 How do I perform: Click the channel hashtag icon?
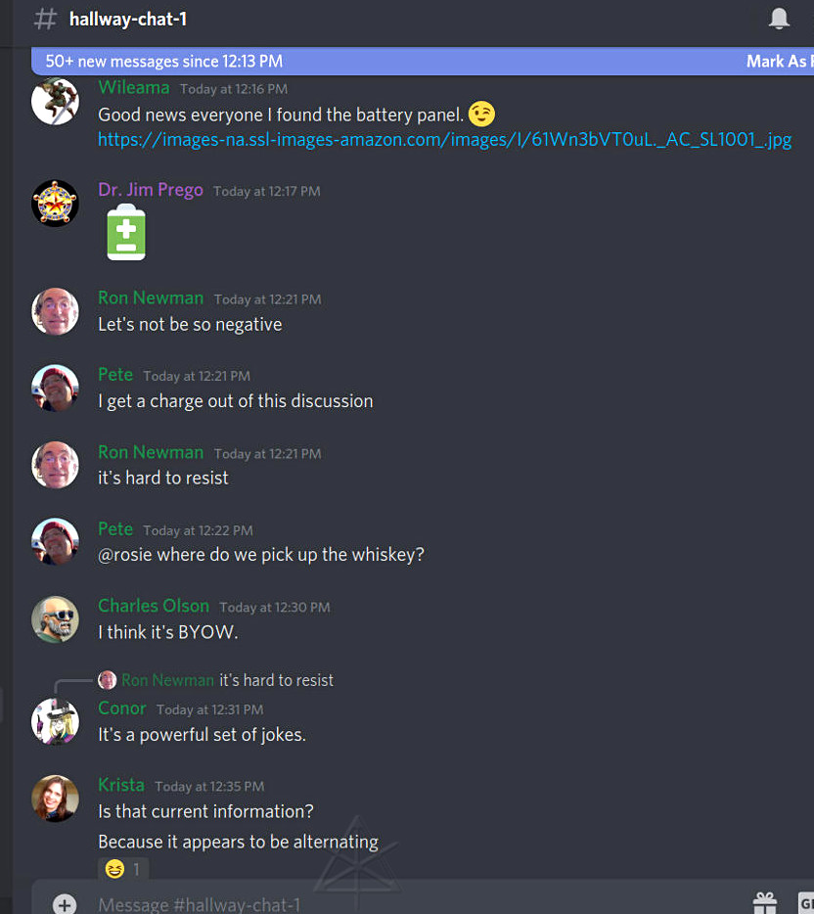(x=45, y=19)
